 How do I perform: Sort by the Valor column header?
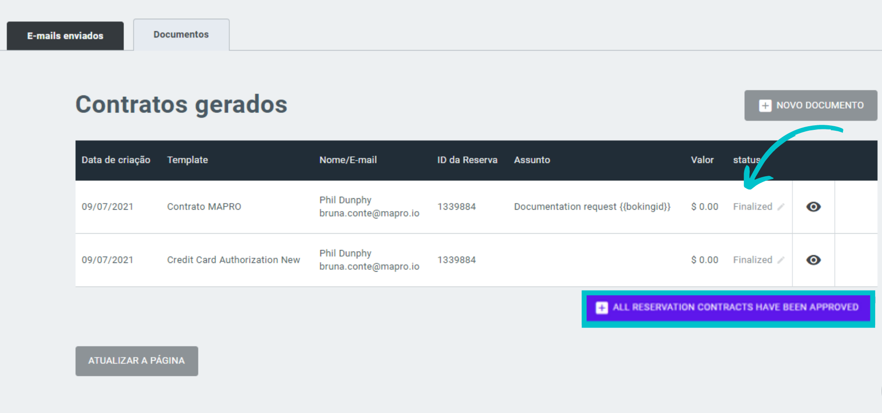click(x=702, y=160)
